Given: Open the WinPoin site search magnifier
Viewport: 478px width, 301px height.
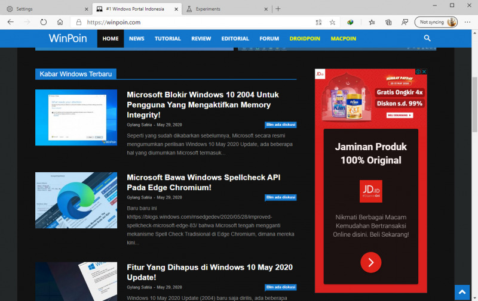Looking at the screenshot, I should [x=427, y=38].
